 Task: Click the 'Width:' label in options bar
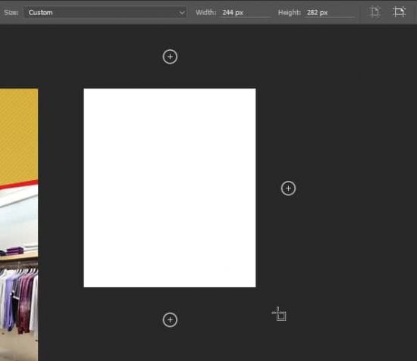[205, 12]
